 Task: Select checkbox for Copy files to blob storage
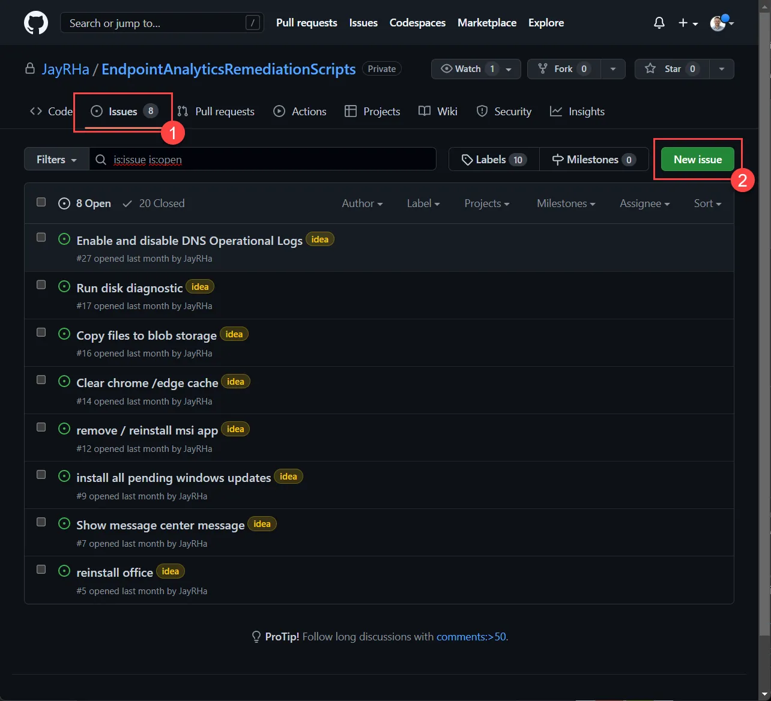pyautogui.click(x=41, y=332)
